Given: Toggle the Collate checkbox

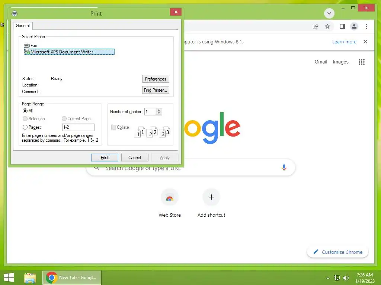Looking at the screenshot, I should (113, 127).
